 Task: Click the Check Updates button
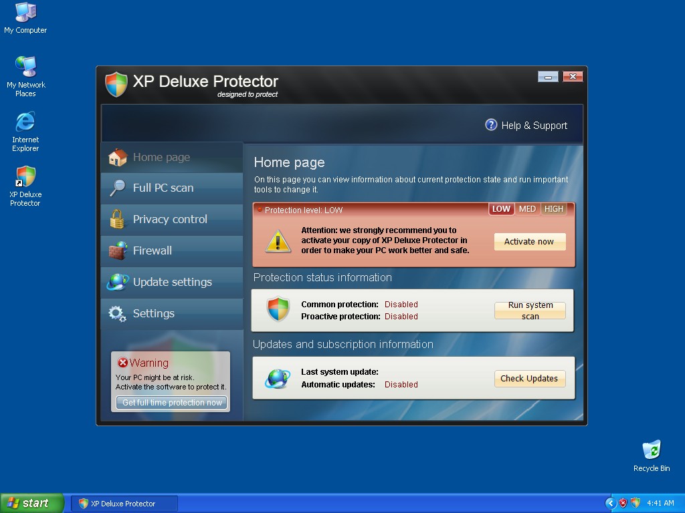[x=529, y=379]
